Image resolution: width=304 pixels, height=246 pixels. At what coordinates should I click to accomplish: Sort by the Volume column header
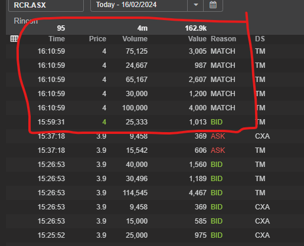click(x=135, y=39)
